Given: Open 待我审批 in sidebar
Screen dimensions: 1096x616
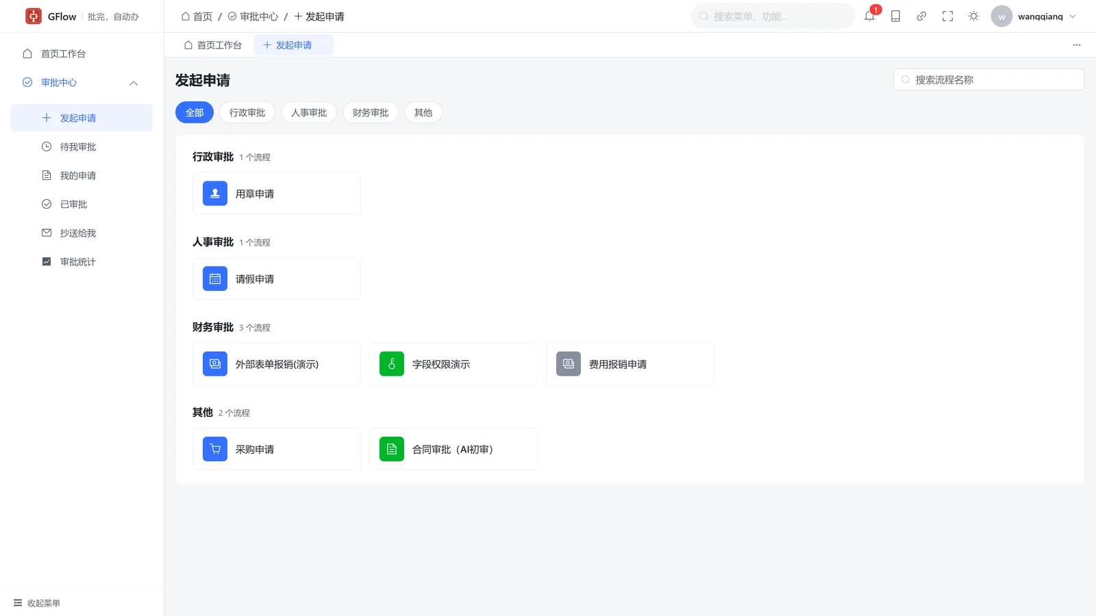Looking at the screenshot, I should (82, 147).
